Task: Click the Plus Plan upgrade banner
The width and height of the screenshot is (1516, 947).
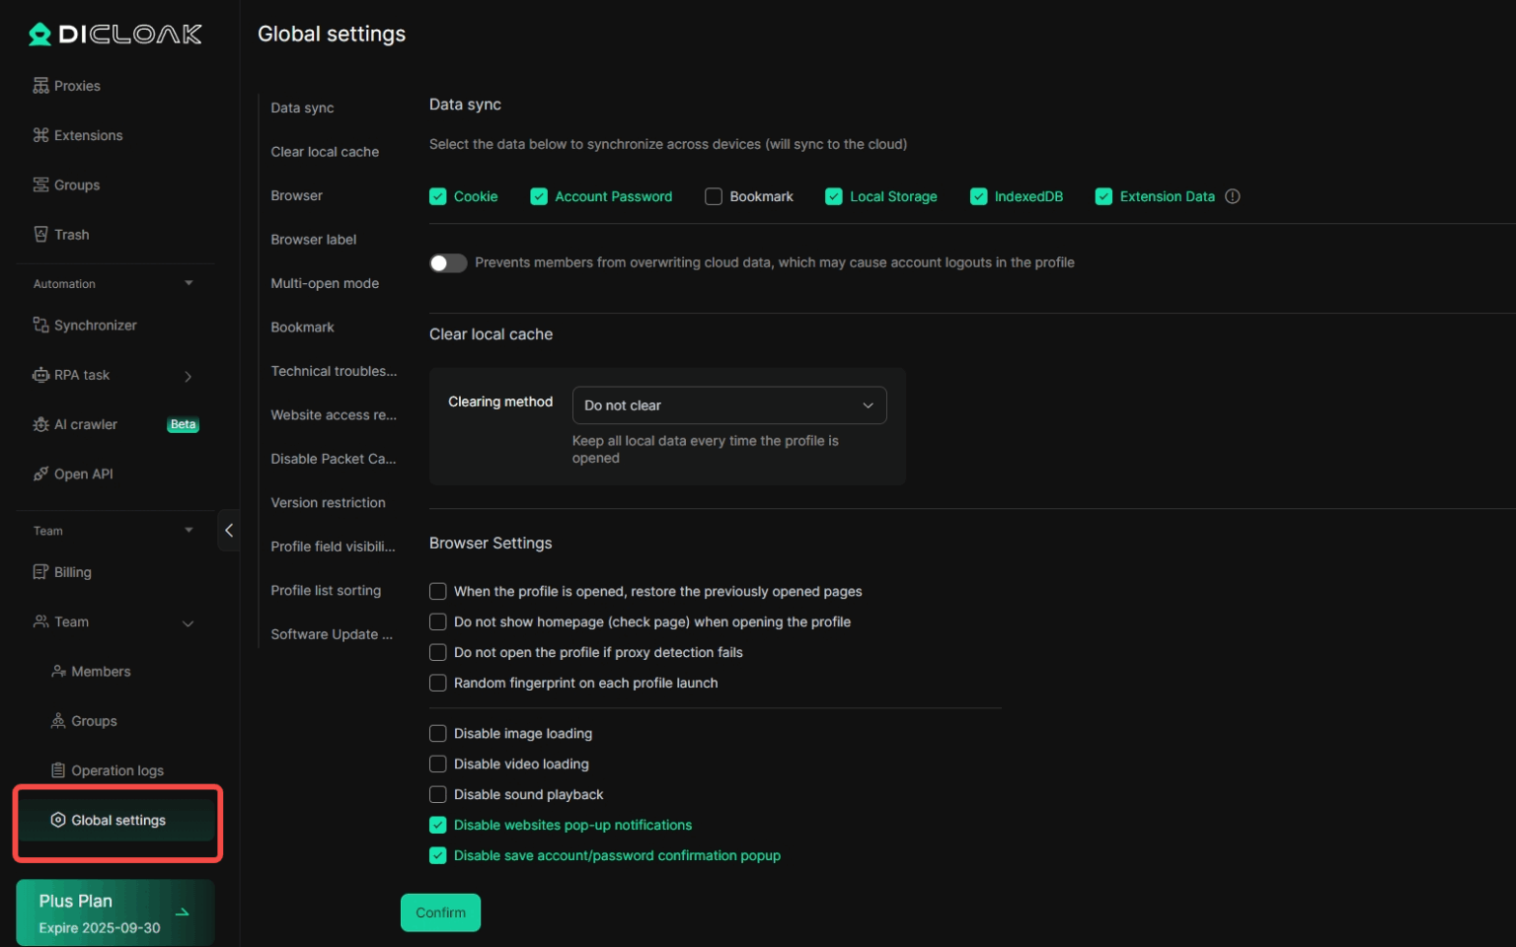Action: click(114, 912)
